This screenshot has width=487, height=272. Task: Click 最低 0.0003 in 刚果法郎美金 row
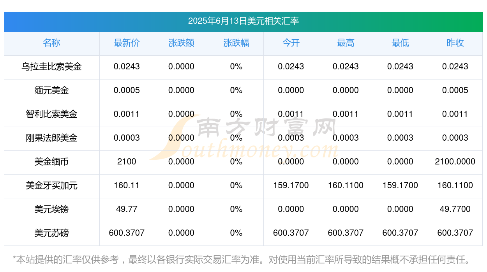(400, 138)
